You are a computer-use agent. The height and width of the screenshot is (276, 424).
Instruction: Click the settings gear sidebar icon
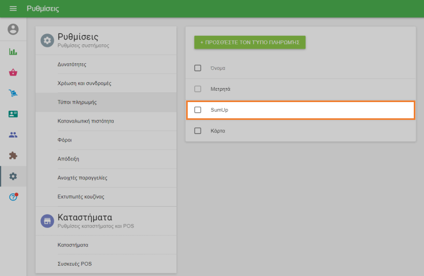click(13, 176)
